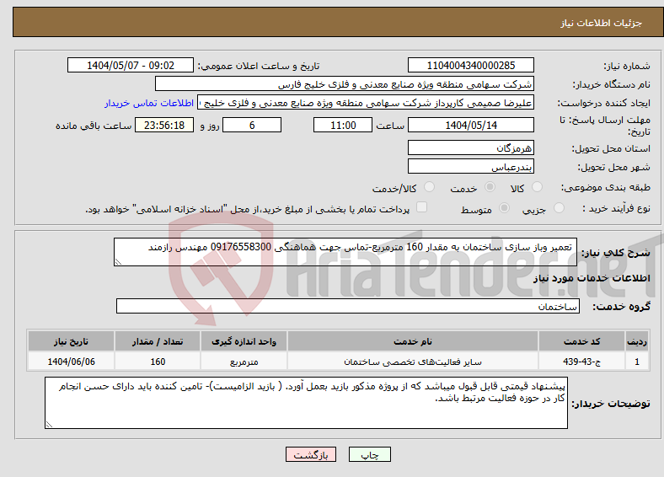Screen dimensions: 664x477
Task: Click the deadline date field 1404/05/14
Action: click(471, 125)
